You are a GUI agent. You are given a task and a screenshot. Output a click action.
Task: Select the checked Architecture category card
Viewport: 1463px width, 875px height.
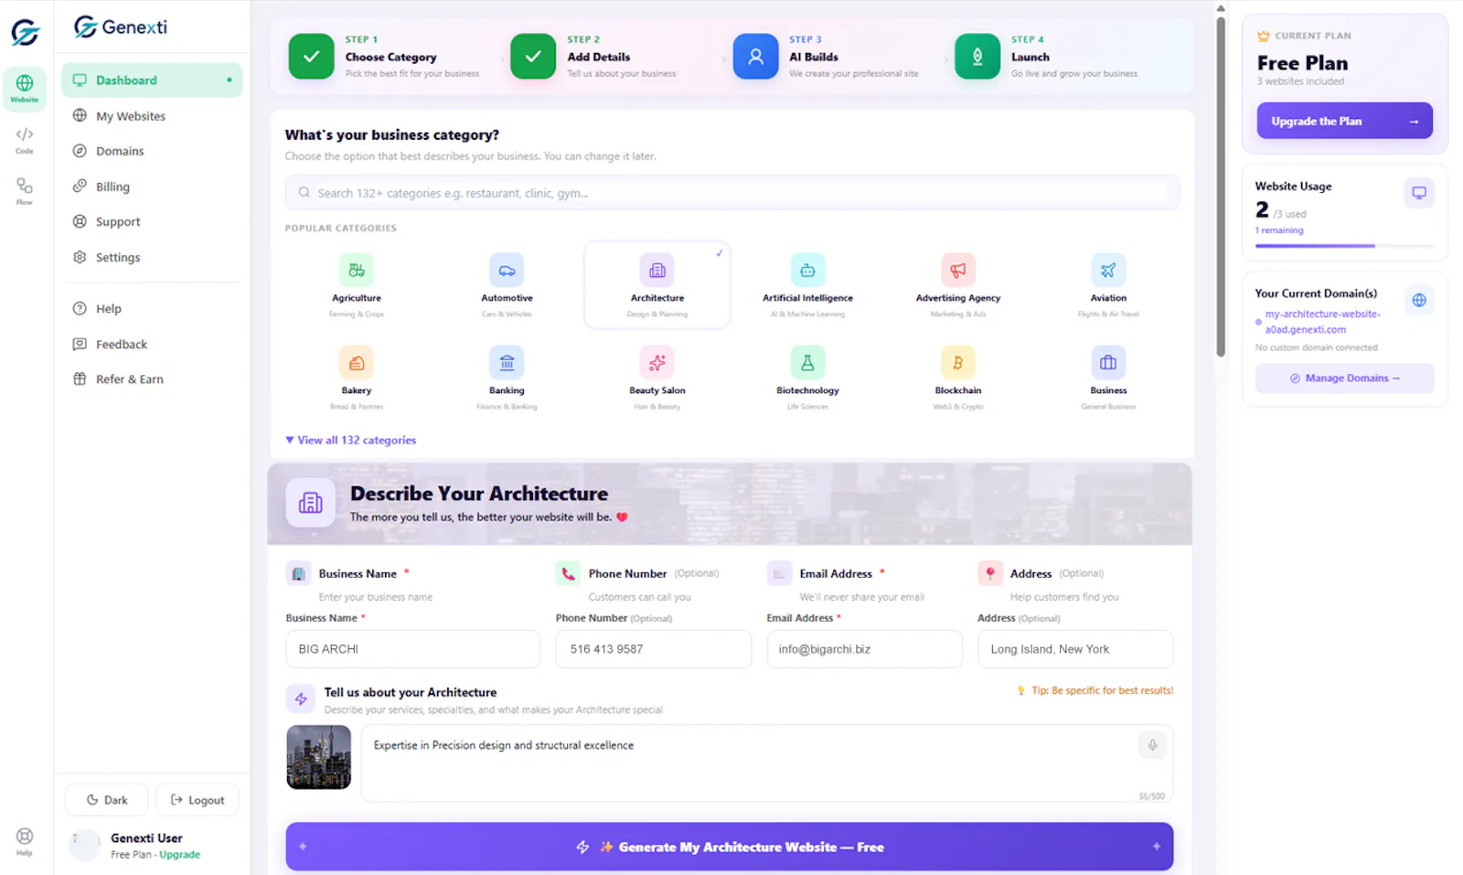click(657, 285)
